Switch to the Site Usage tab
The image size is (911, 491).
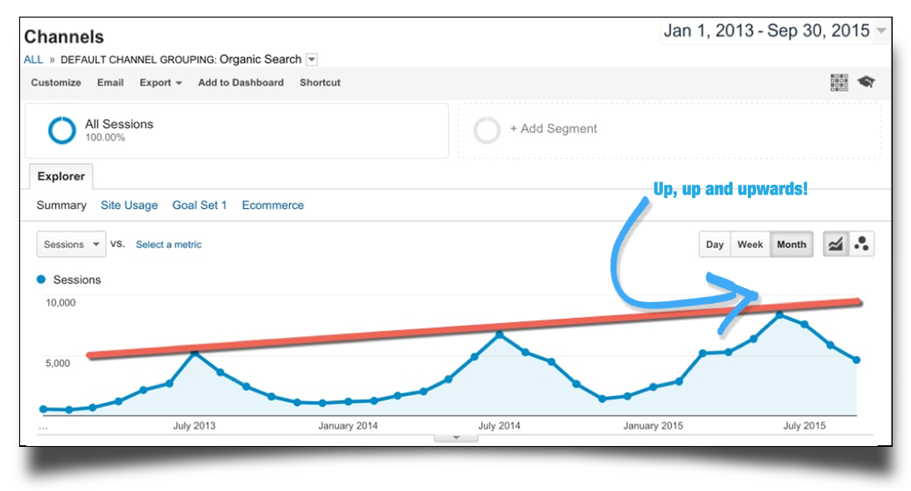pos(129,205)
